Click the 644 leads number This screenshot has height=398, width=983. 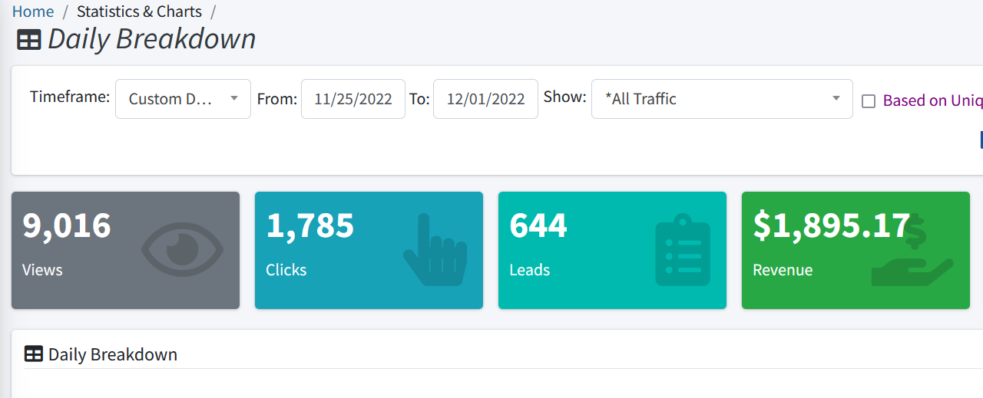tap(538, 225)
